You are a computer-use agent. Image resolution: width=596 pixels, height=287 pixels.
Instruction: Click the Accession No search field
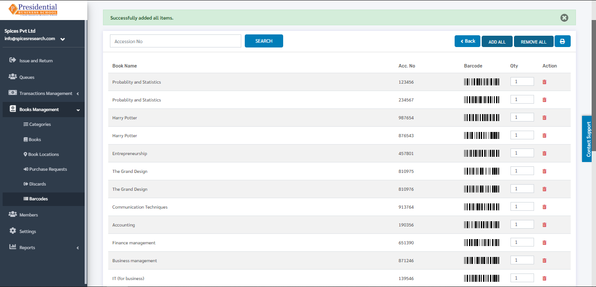(x=175, y=41)
